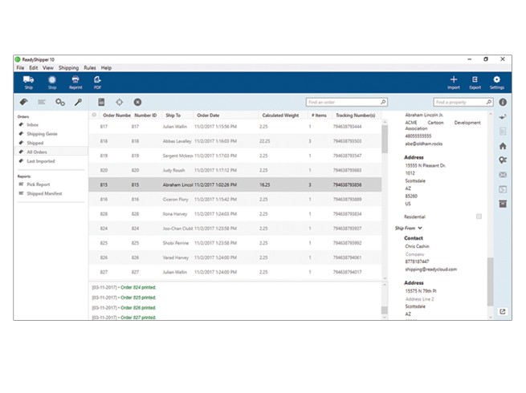Click the gears rules icon
Image resolution: width=526 pixels, height=393 pixels.
(x=60, y=102)
